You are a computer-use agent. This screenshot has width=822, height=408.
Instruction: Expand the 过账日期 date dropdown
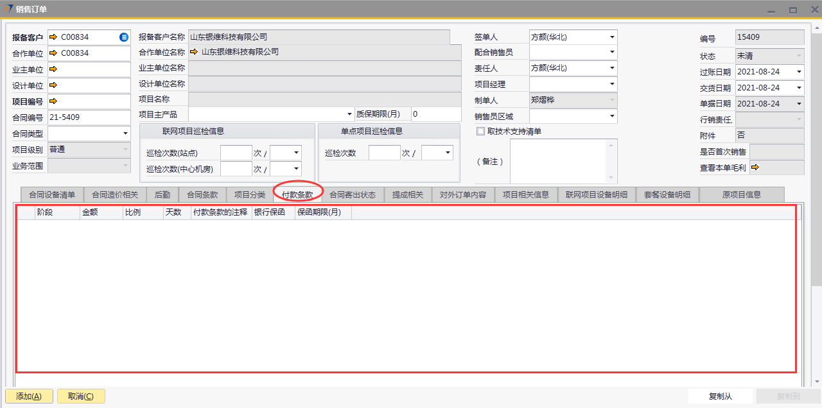[x=799, y=72]
